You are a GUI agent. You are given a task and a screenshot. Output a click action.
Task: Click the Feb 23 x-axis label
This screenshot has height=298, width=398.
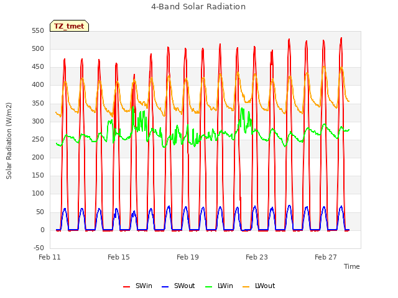(257, 257)
